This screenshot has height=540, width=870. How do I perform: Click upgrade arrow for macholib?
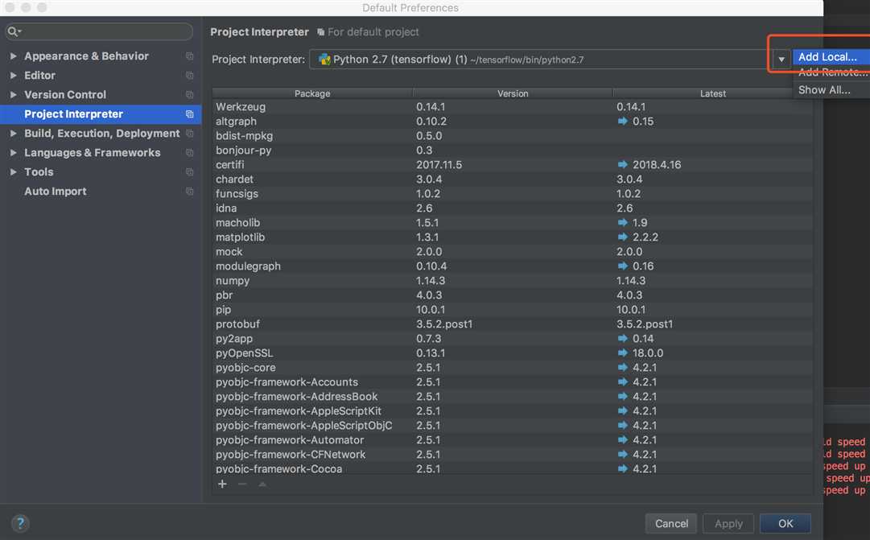click(623, 223)
